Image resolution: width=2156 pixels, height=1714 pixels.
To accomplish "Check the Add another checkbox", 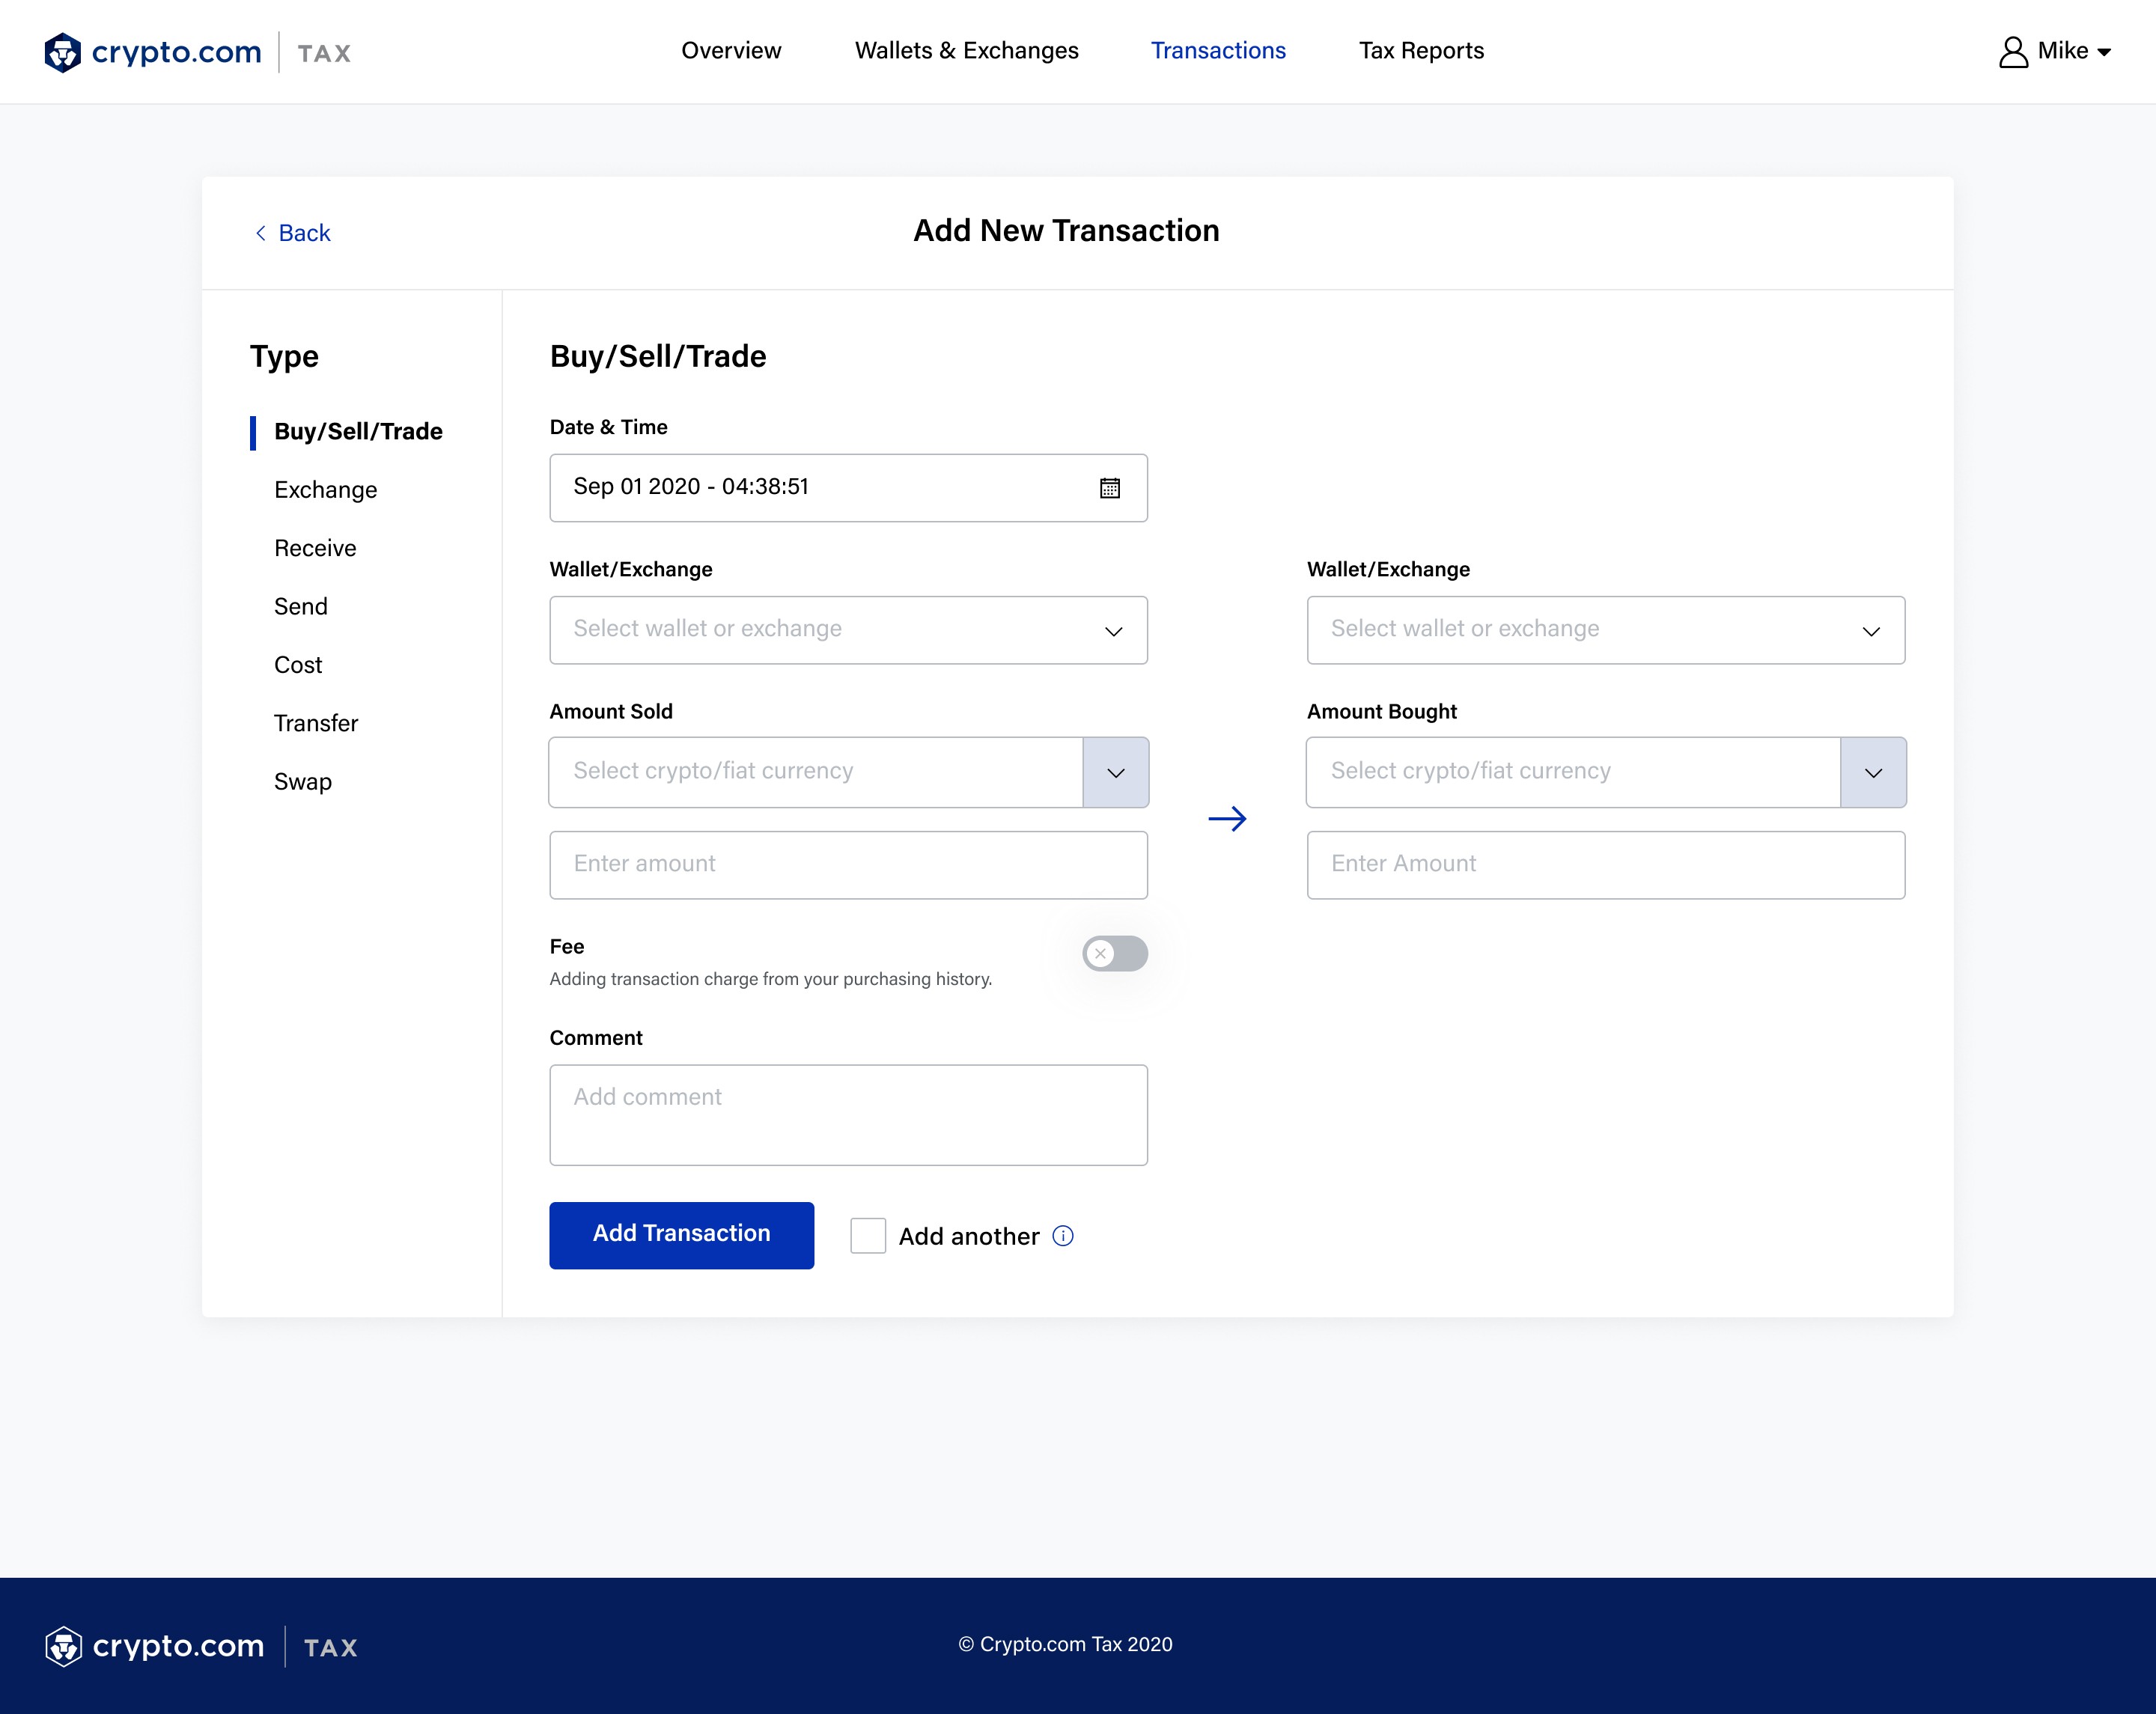I will click(x=867, y=1236).
